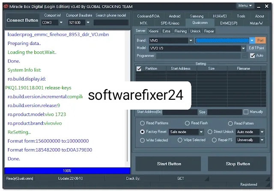The height and width of the screenshot is (191, 274).
Task: Select the Unlock sub-tab
Action: point(195,31)
